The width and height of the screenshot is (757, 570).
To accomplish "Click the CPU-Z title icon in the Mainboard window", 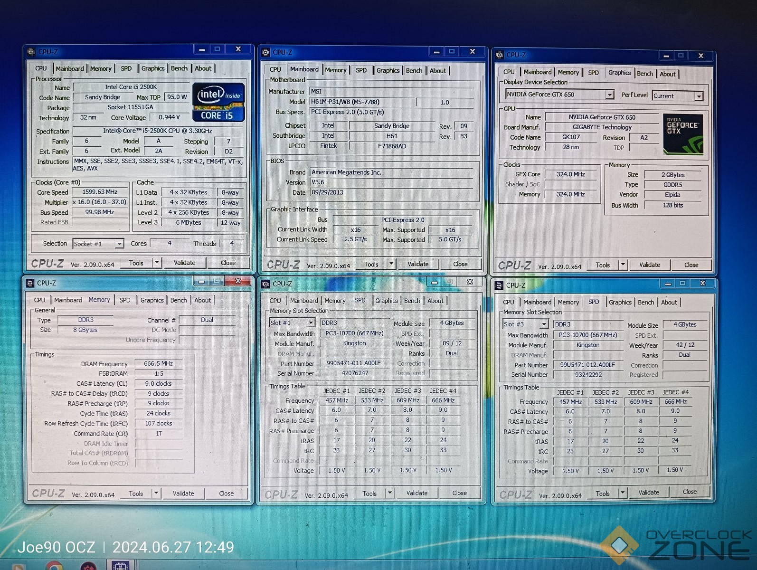I will [x=266, y=52].
